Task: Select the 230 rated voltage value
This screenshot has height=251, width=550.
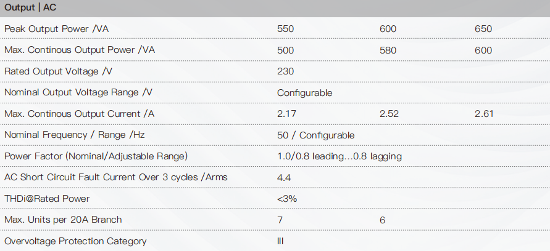Action: 286,71
